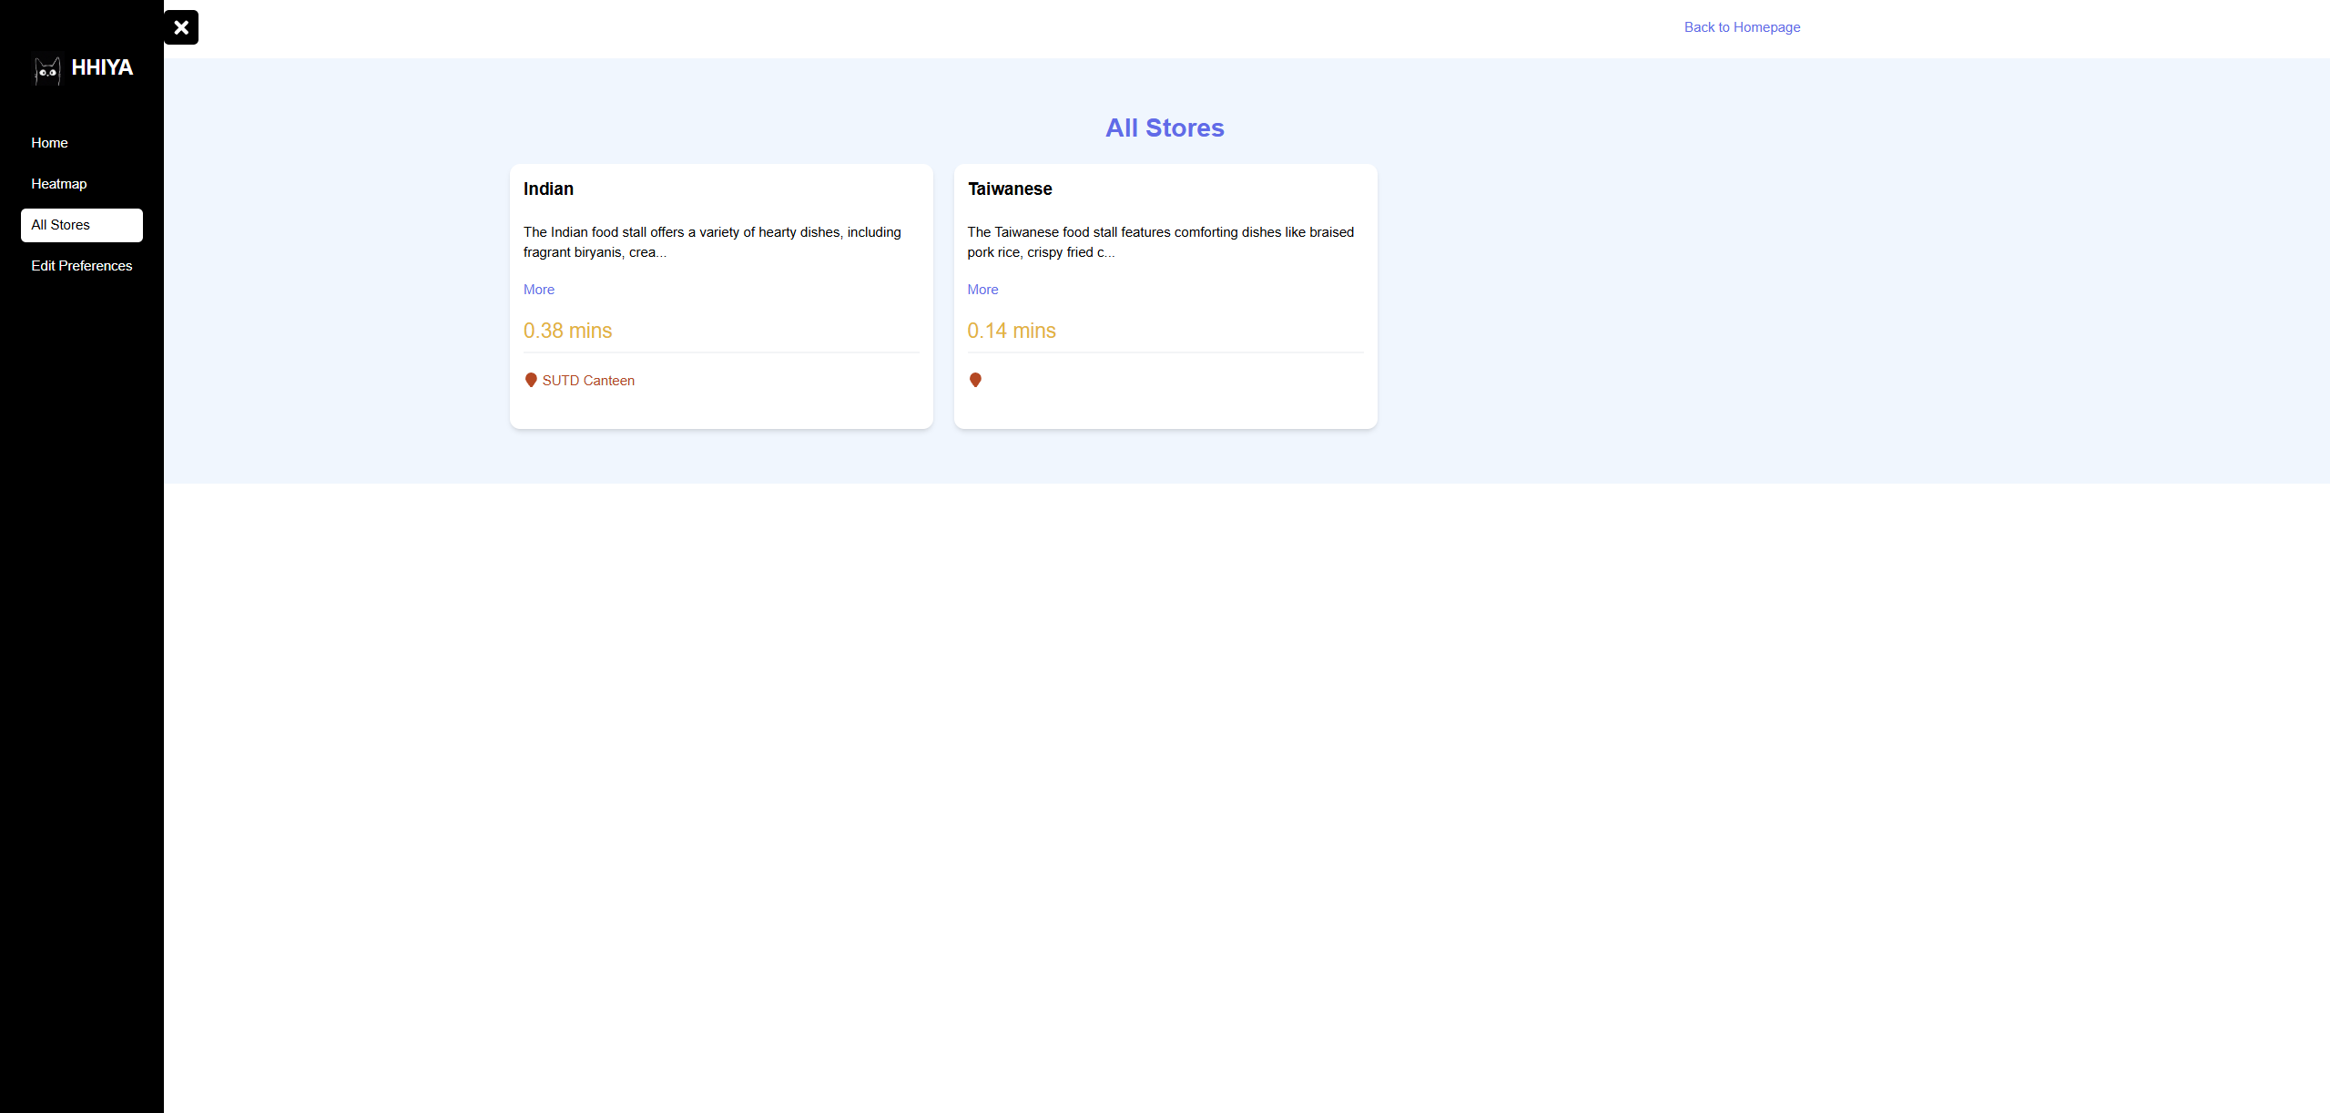Click the 0.14 mins wait time

click(x=1011, y=331)
